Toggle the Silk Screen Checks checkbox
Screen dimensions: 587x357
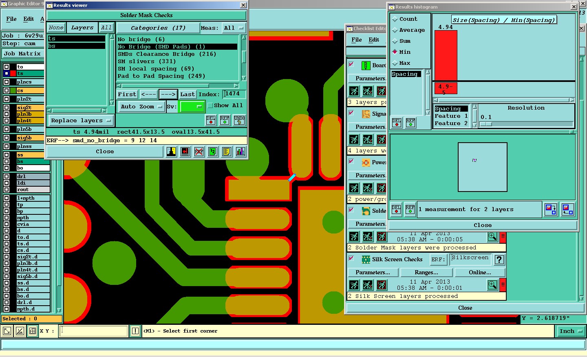(x=351, y=258)
